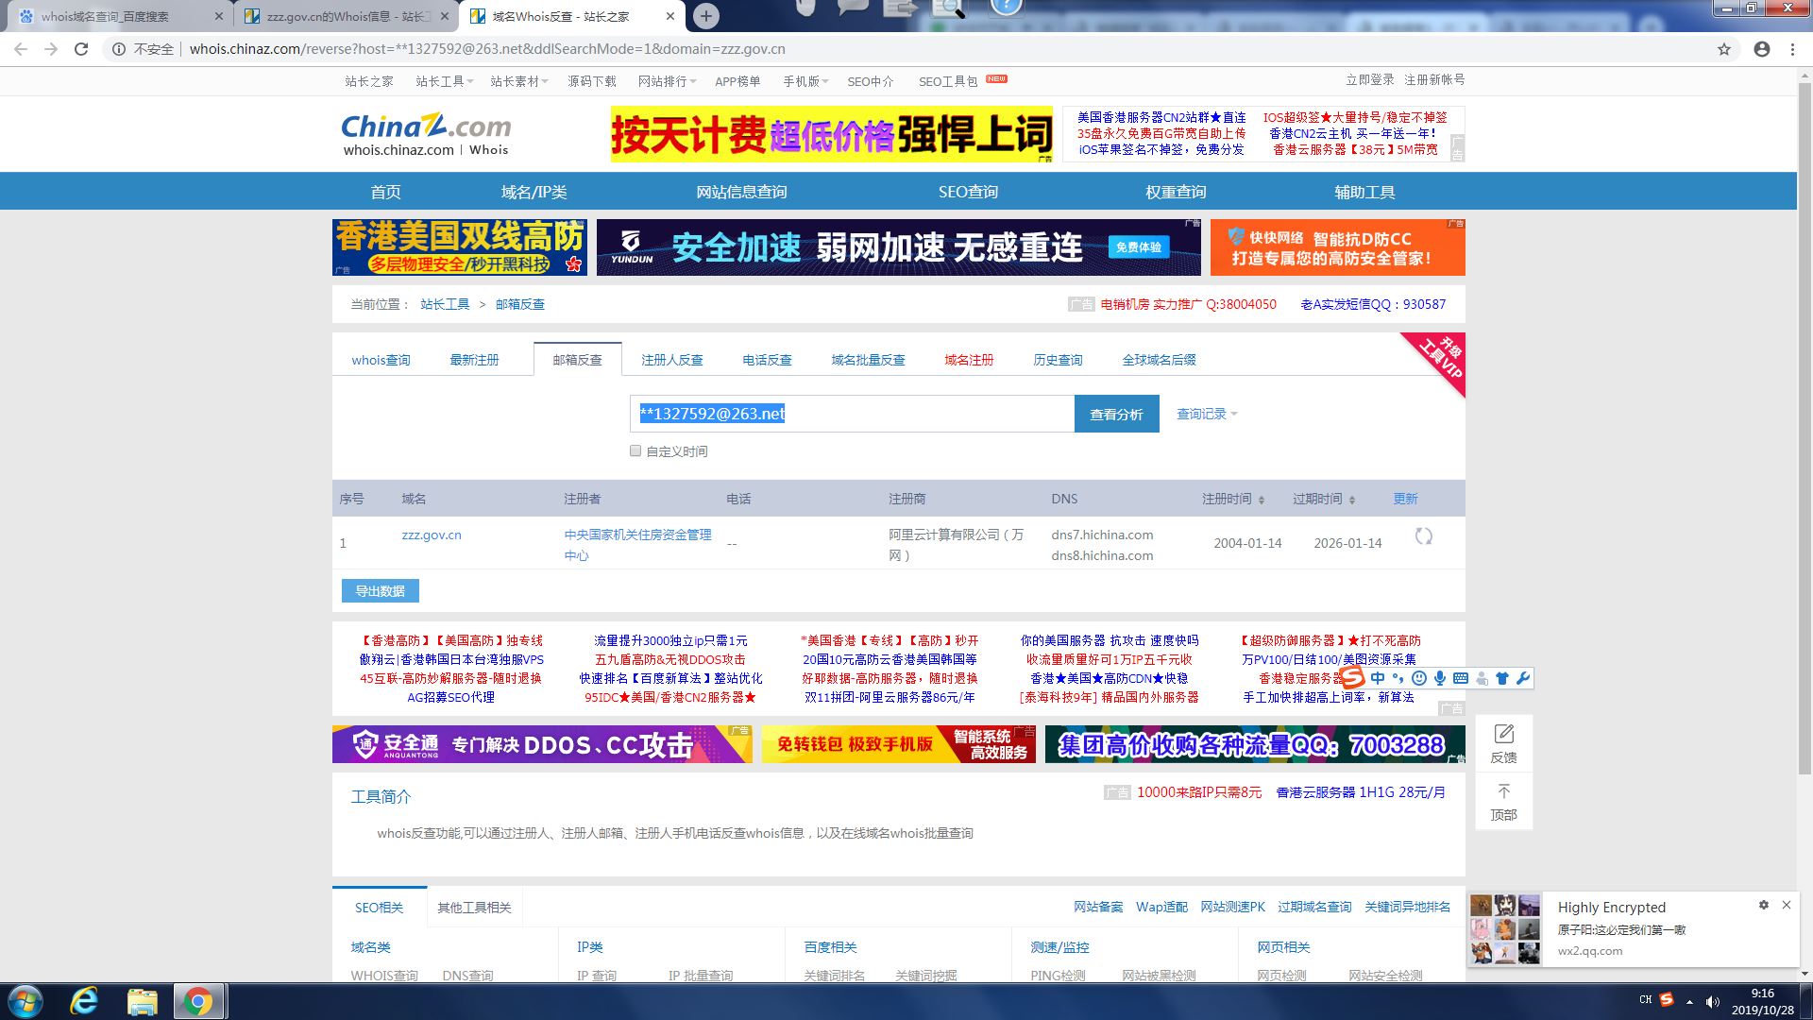Open a new browser tab
Viewport: 1813px width, 1020px height.
coord(705,16)
